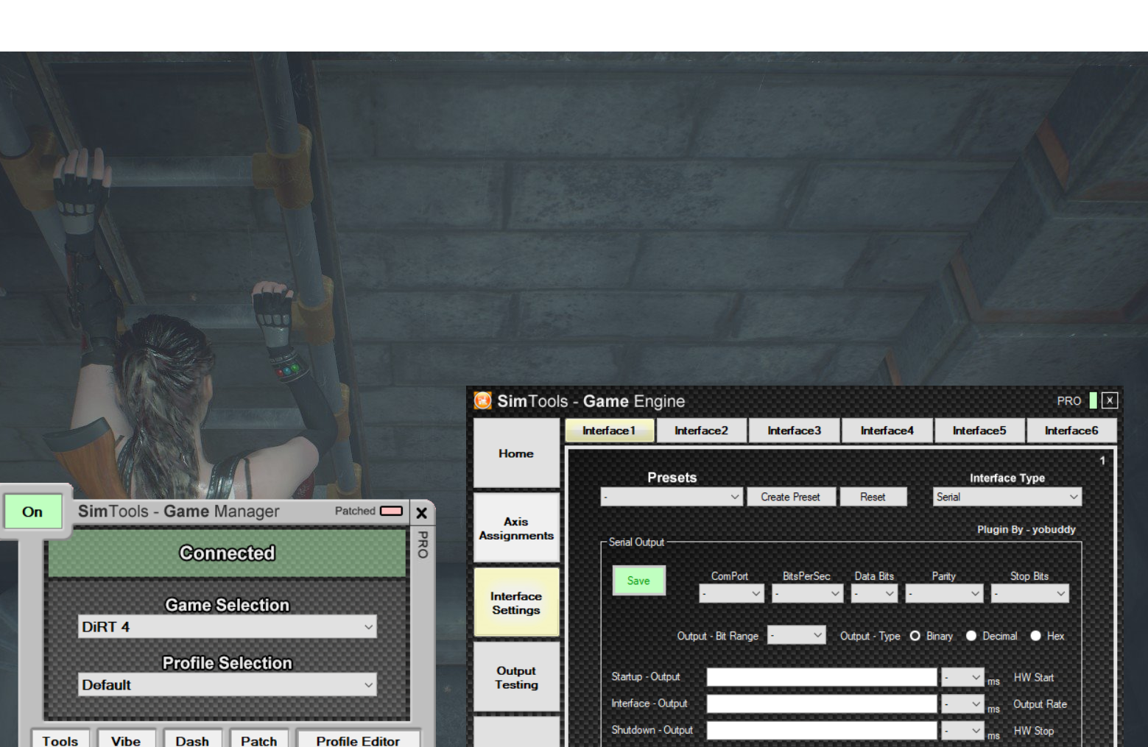Open the Profile Selection dropdown
This screenshot has height=747, width=1148.
tap(227, 685)
